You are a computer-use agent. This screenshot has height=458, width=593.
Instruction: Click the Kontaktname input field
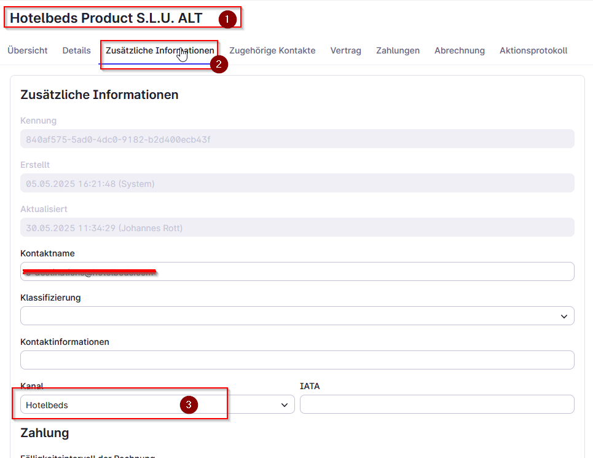[297, 272]
